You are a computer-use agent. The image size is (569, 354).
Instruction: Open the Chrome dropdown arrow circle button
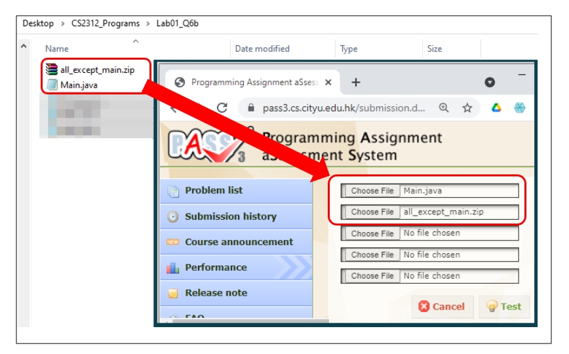click(x=489, y=83)
